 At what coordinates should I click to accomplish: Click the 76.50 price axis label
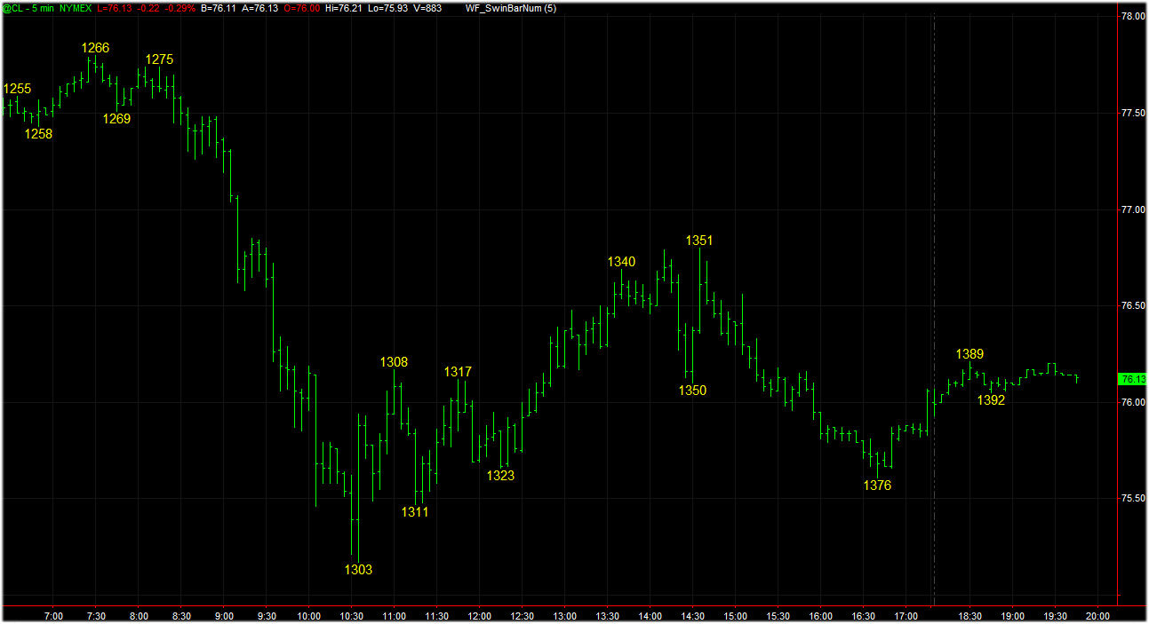1131,306
